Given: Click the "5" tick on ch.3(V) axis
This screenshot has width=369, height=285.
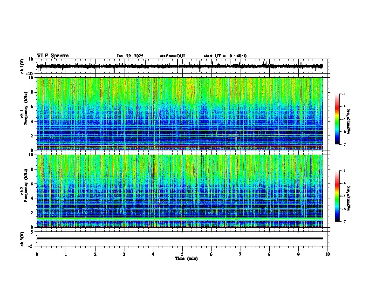Looking at the screenshot, I should 32,232.
